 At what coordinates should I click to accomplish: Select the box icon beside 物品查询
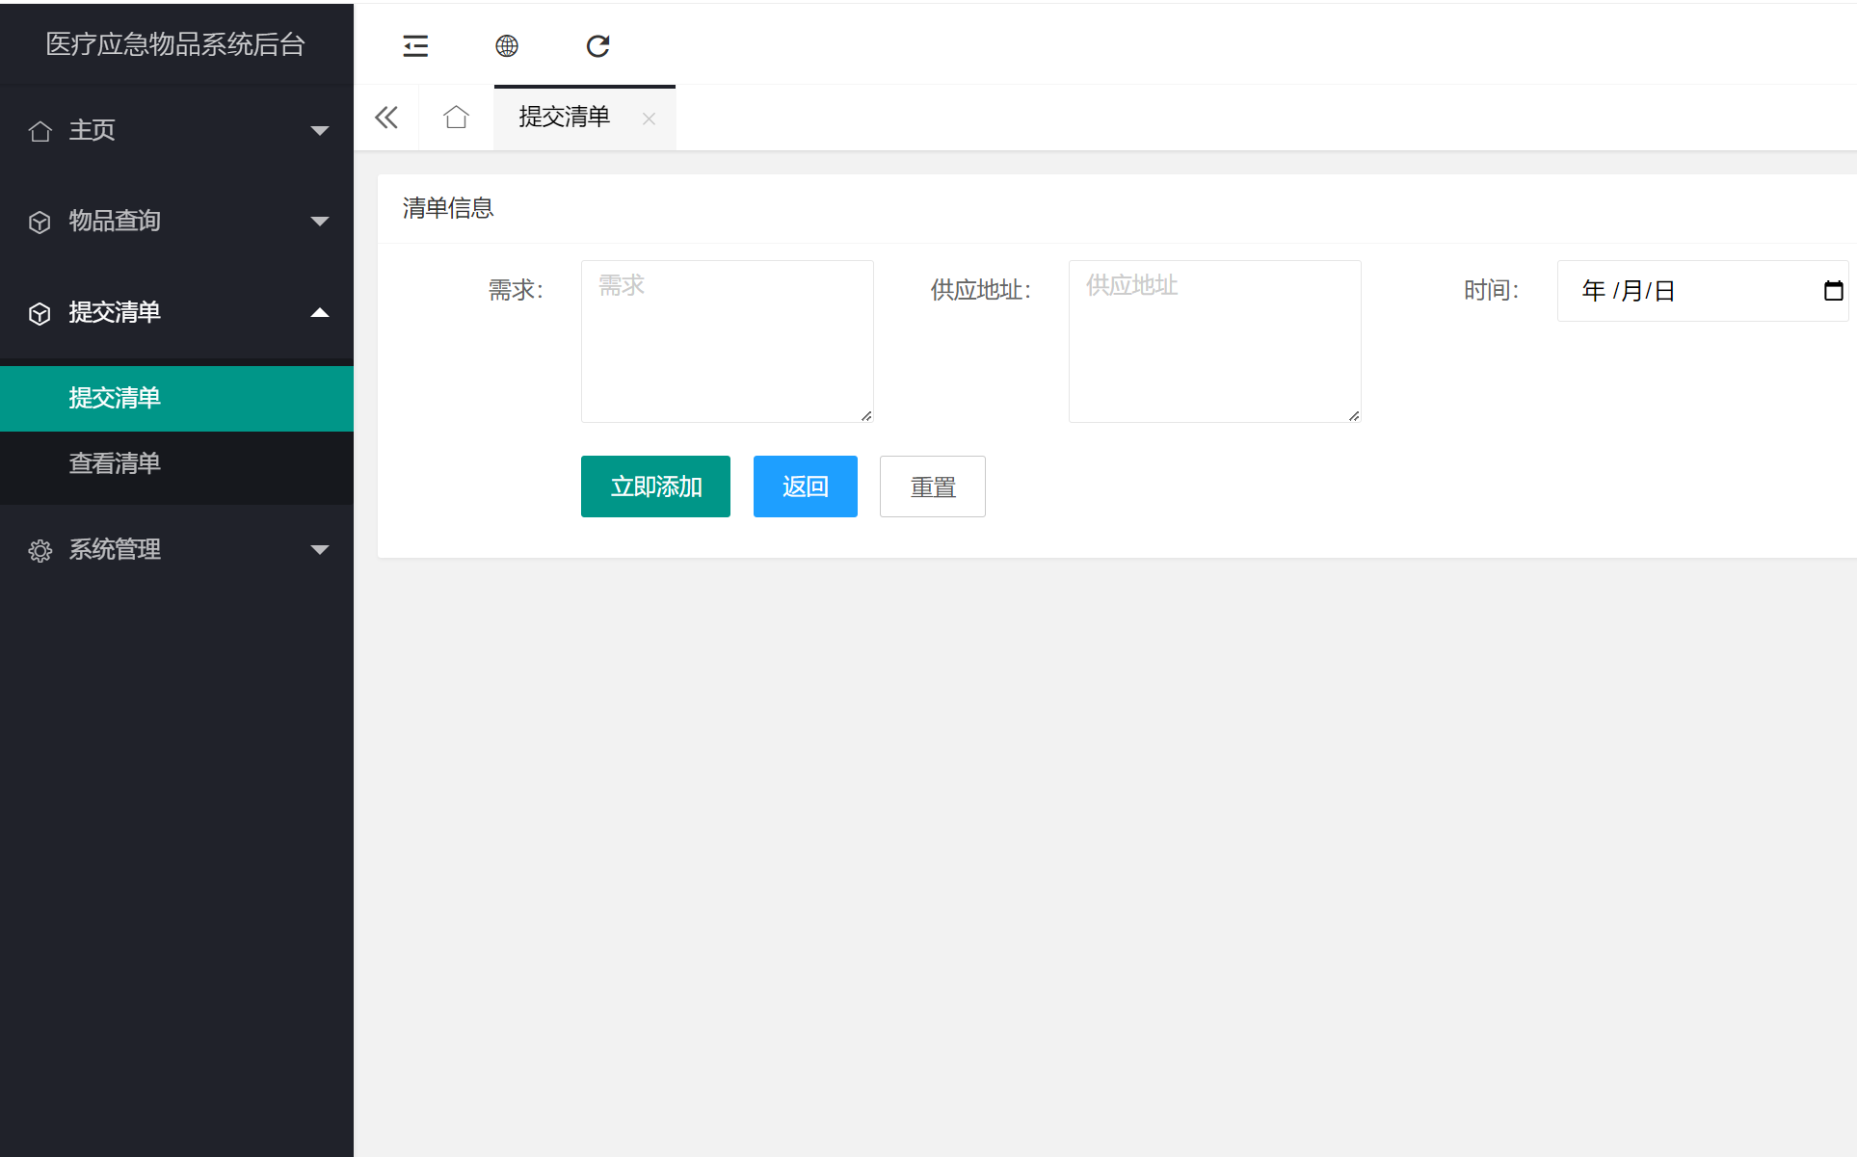click(x=40, y=221)
